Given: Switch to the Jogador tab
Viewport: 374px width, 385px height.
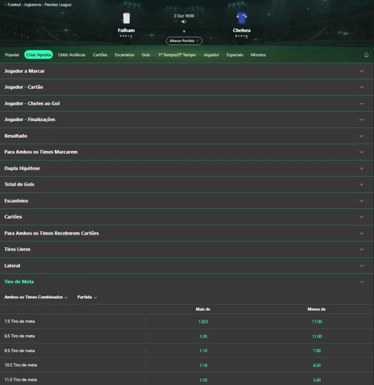Looking at the screenshot, I should (x=211, y=55).
